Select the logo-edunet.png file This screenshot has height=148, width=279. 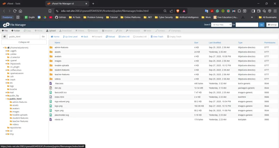point(163,102)
